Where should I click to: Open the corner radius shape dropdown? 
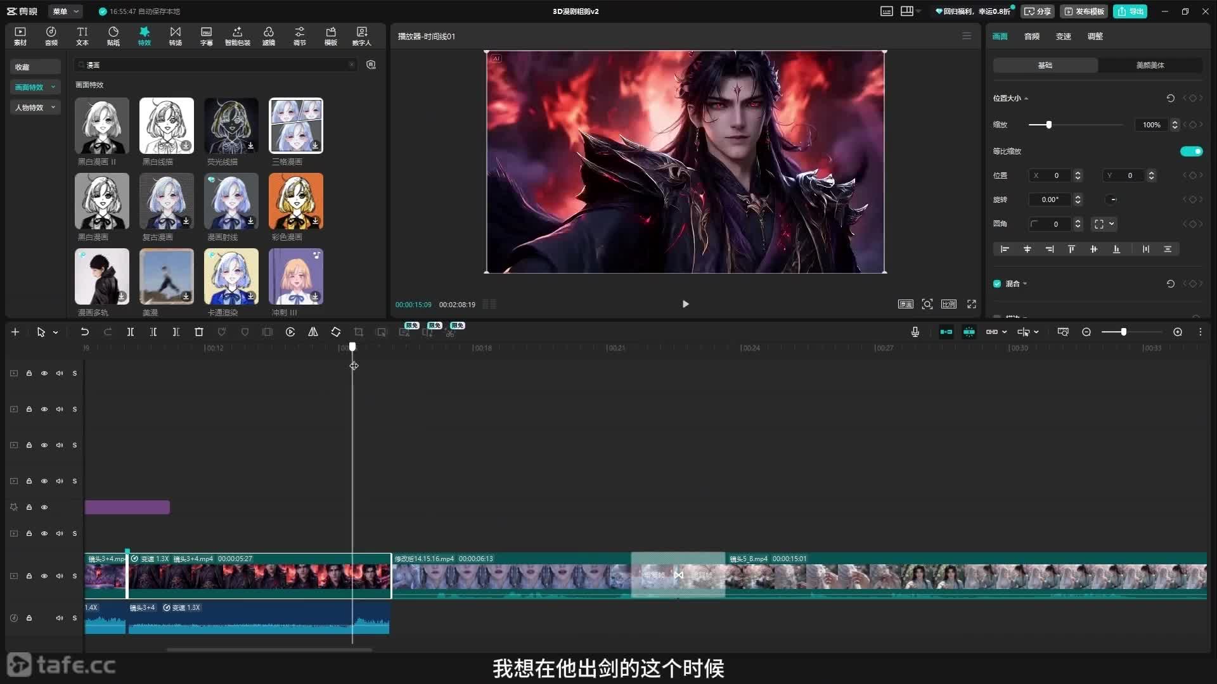point(1104,224)
